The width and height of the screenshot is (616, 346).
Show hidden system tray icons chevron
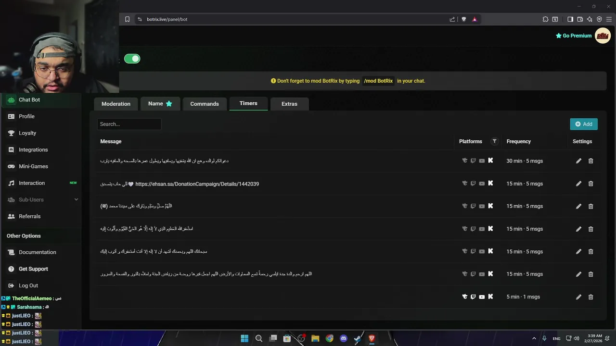(x=534, y=338)
